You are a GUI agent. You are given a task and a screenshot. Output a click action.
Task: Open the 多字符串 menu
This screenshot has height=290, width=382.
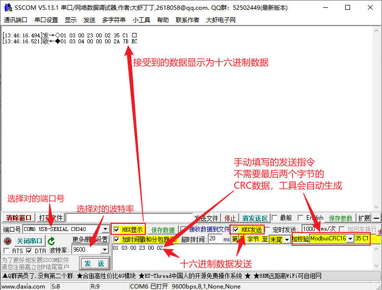pos(114,20)
